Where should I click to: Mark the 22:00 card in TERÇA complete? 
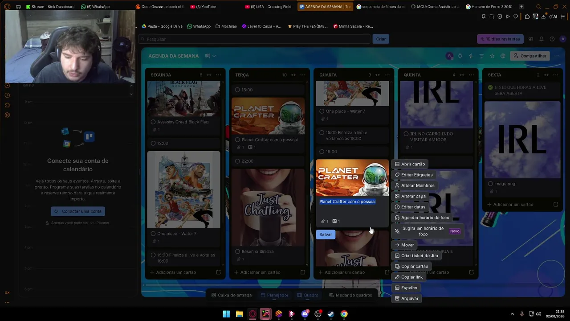click(x=237, y=161)
